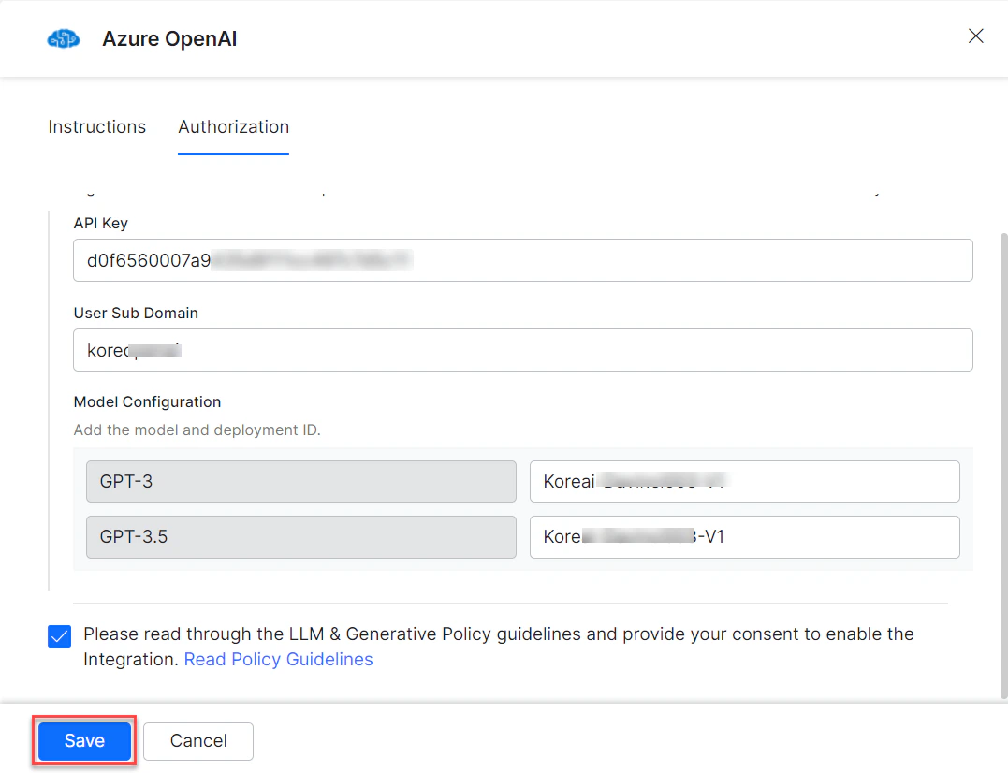
Task: Save the Azure OpenAI authorization
Action: [x=84, y=741]
